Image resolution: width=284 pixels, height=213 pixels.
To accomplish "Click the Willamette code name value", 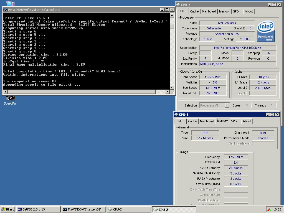I will (x=214, y=28).
